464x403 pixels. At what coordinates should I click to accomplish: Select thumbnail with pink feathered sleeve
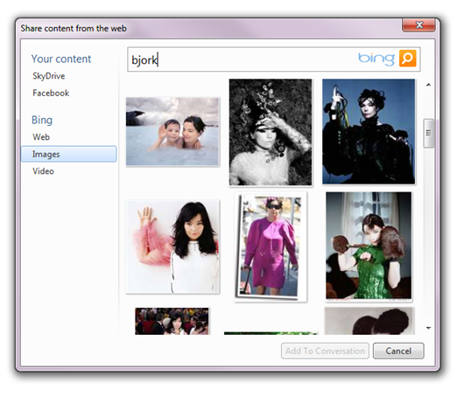[x=172, y=247]
